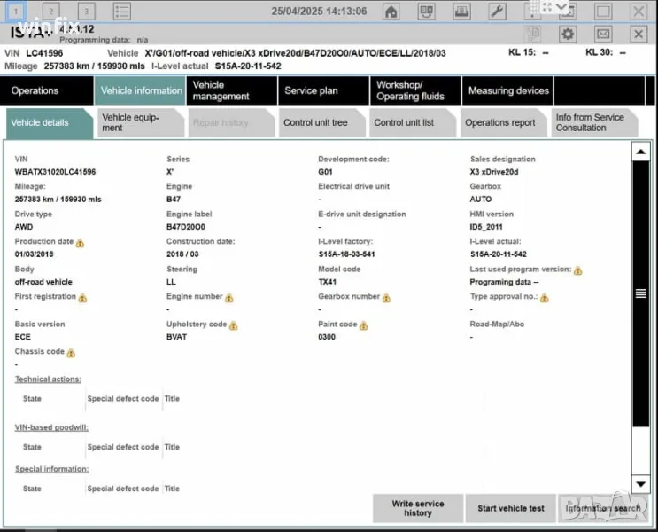Click the Write service history button
The image size is (658, 532).
tap(418, 508)
